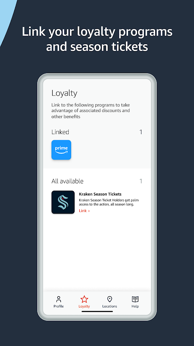The height and width of the screenshot is (346, 194).
Task: Tap the Linked programs count number
Action: pos(141,132)
